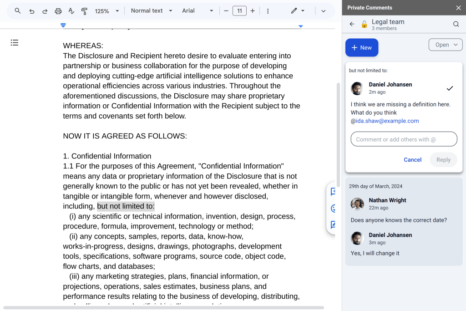Search within Legal team comments
Screen dimensions: 466x311
456,24
